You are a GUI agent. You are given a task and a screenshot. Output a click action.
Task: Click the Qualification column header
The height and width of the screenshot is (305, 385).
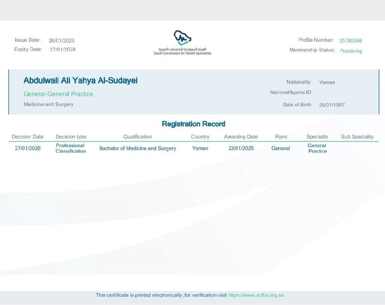[x=137, y=137]
